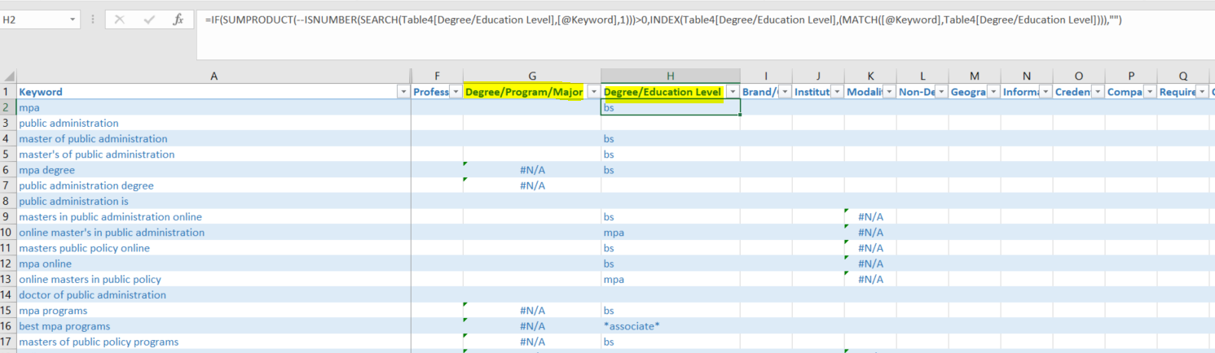Click cell 'public administration' in row 3
Image resolution: width=1215 pixels, height=353 pixels.
coord(214,123)
